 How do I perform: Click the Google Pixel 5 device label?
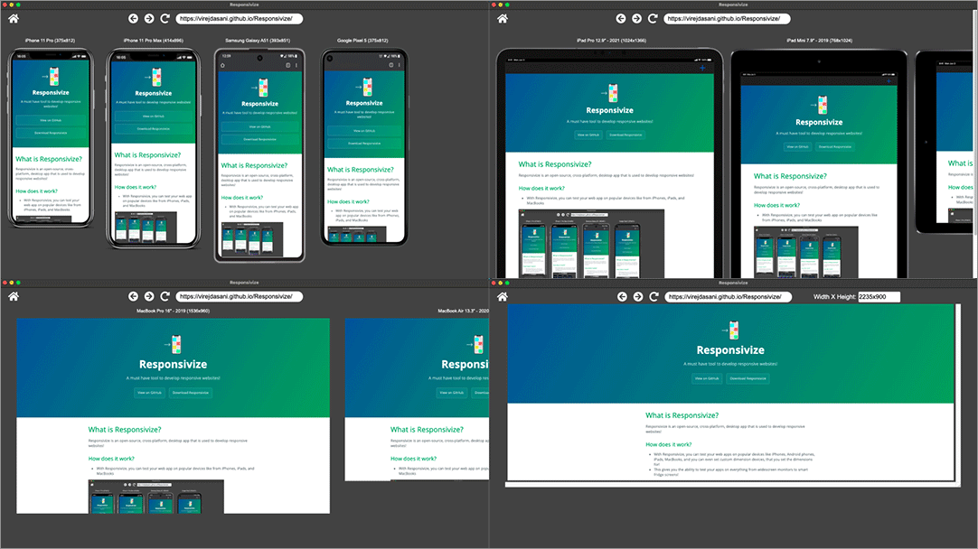[363, 41]
